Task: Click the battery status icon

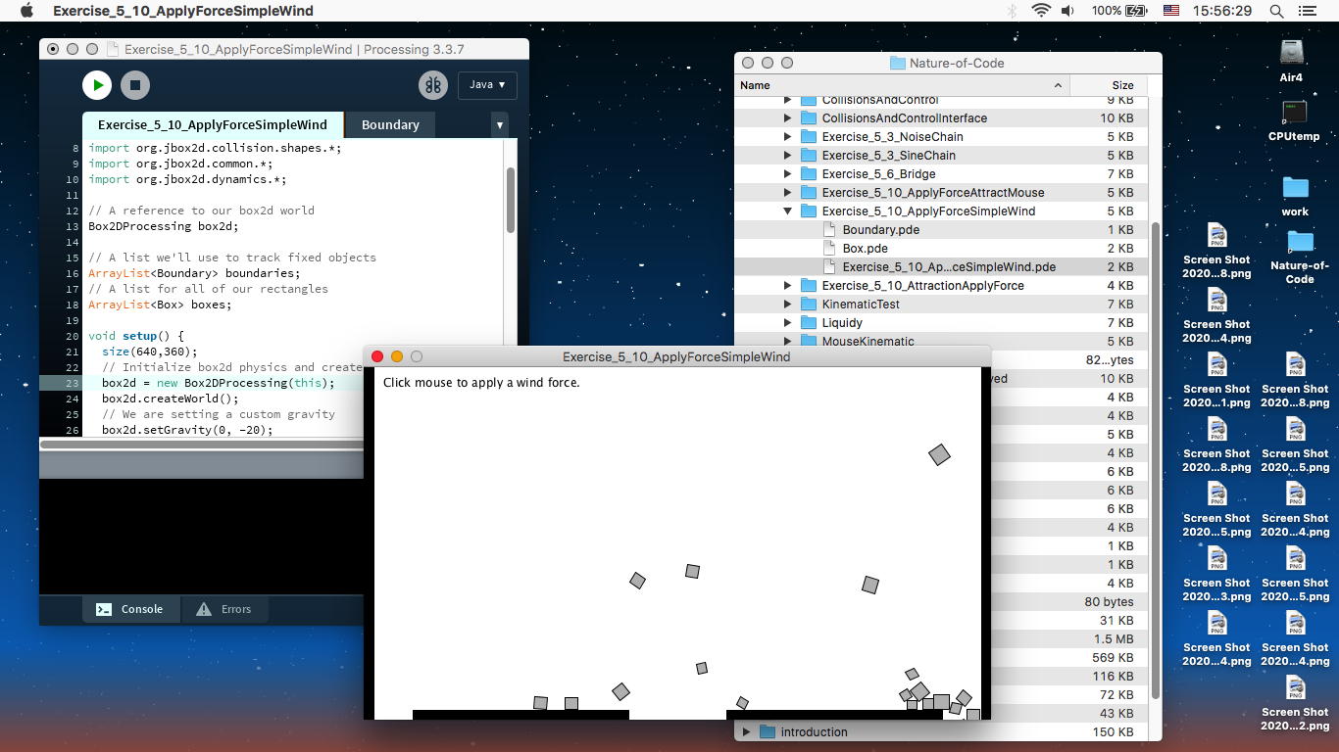Action: point(1136,11)
